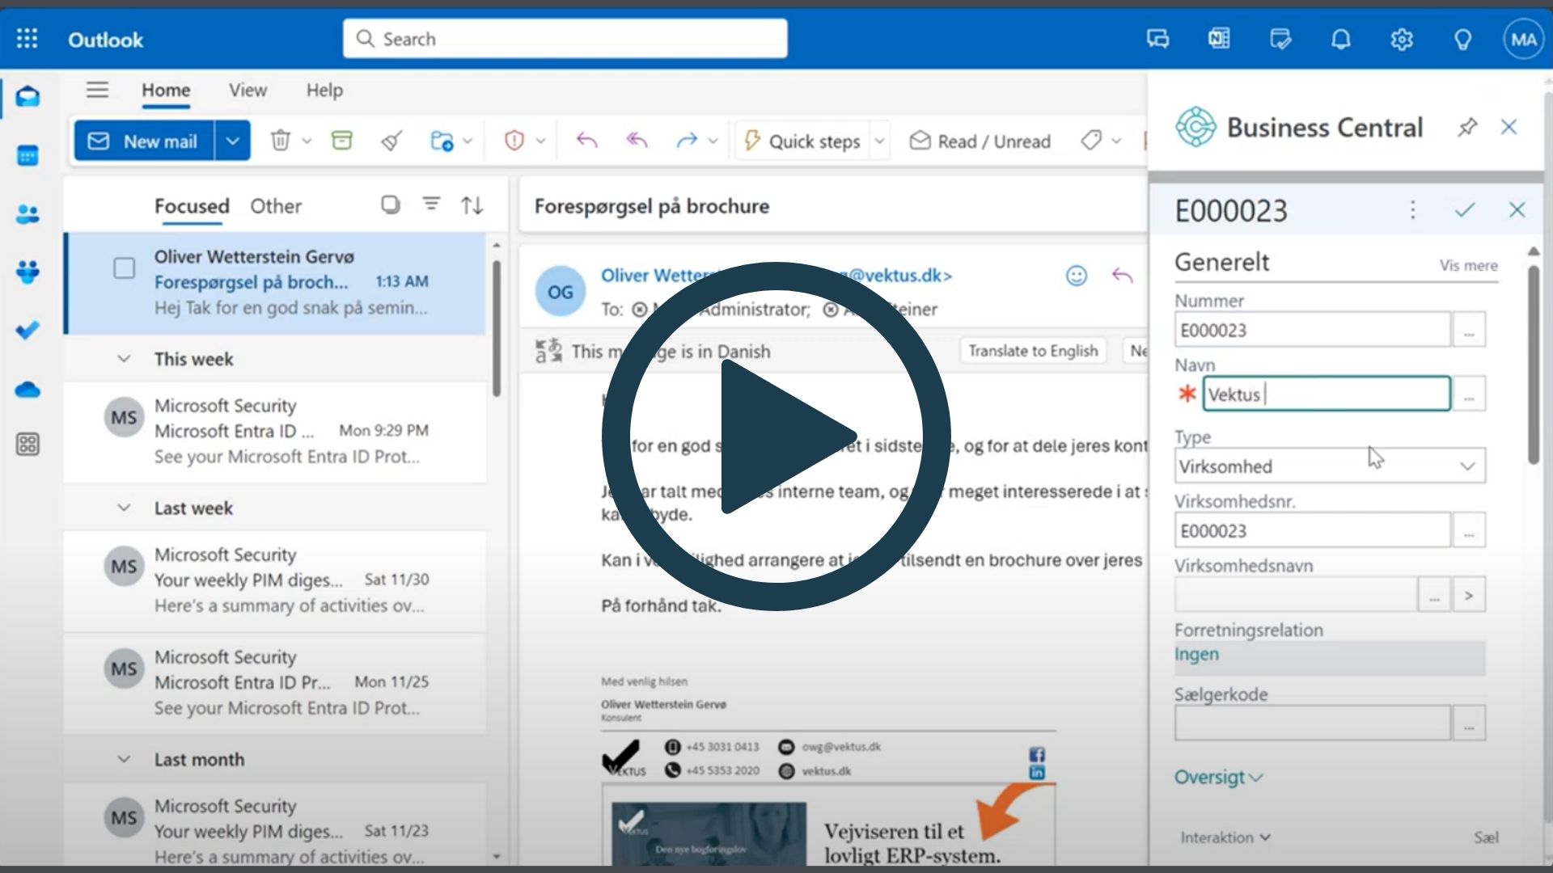Open the Teams chat icon in header
The width and height of the screenshot is (1553, 873).
(x=1157, y=39)
